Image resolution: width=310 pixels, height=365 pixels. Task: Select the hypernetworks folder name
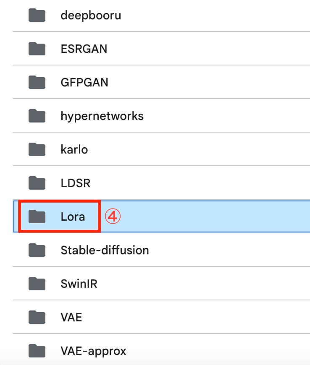coord(102,116)
